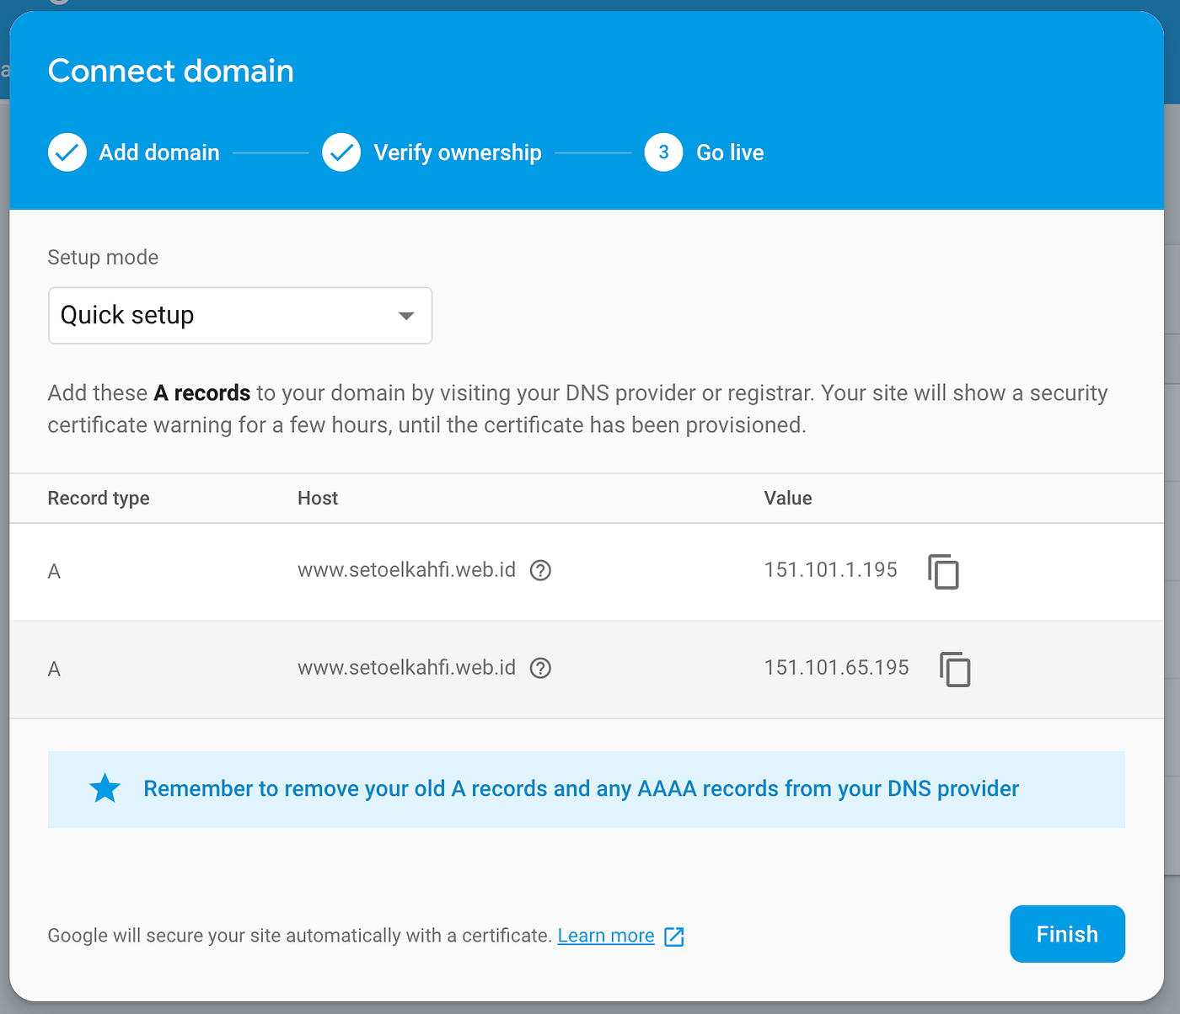Screen dimensions: 1180x1014
Task: Select the Add domain step
Action: tap(158, 152)
